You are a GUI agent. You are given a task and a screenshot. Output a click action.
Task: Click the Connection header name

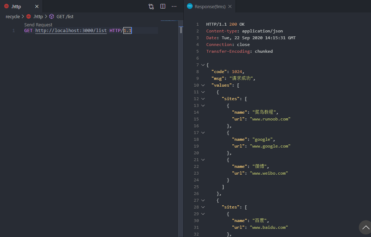coord(219,45)
